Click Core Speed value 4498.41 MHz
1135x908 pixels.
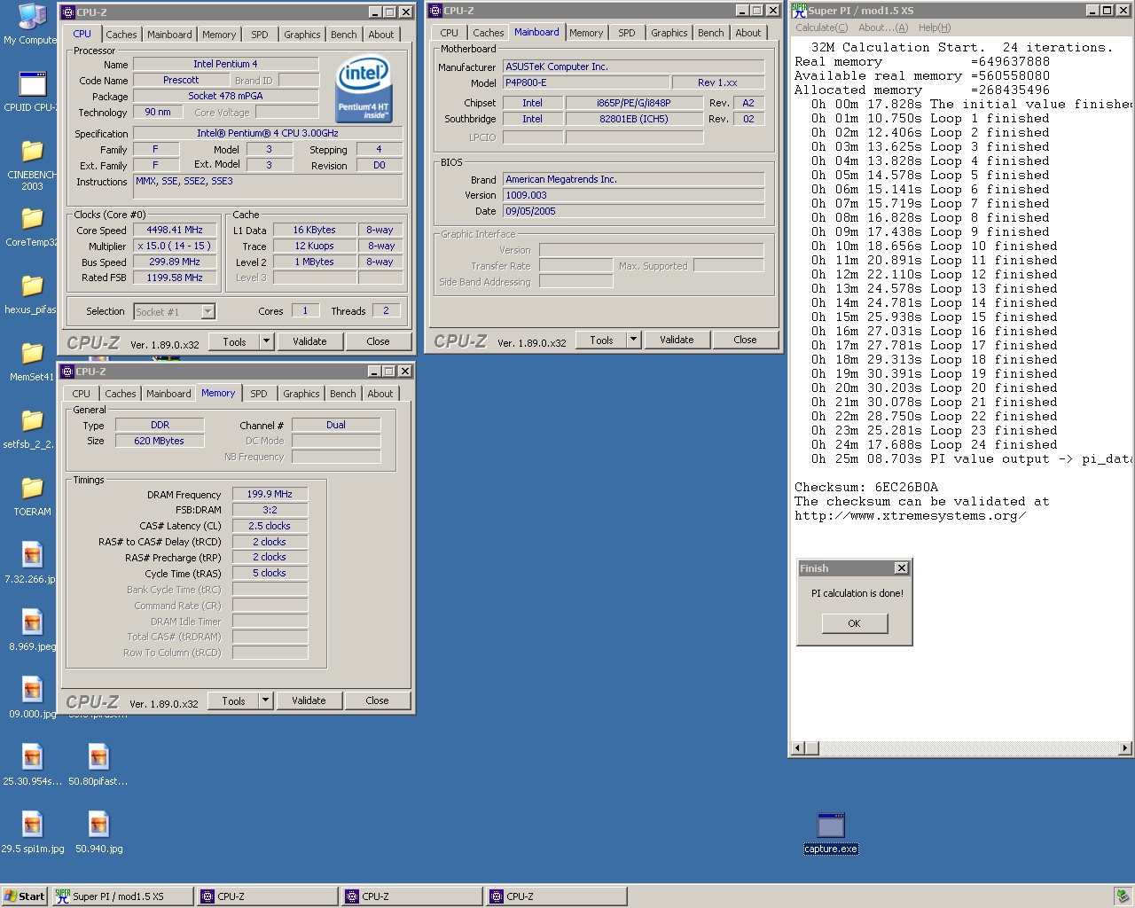pyautogui.click(x=175, y=230)
